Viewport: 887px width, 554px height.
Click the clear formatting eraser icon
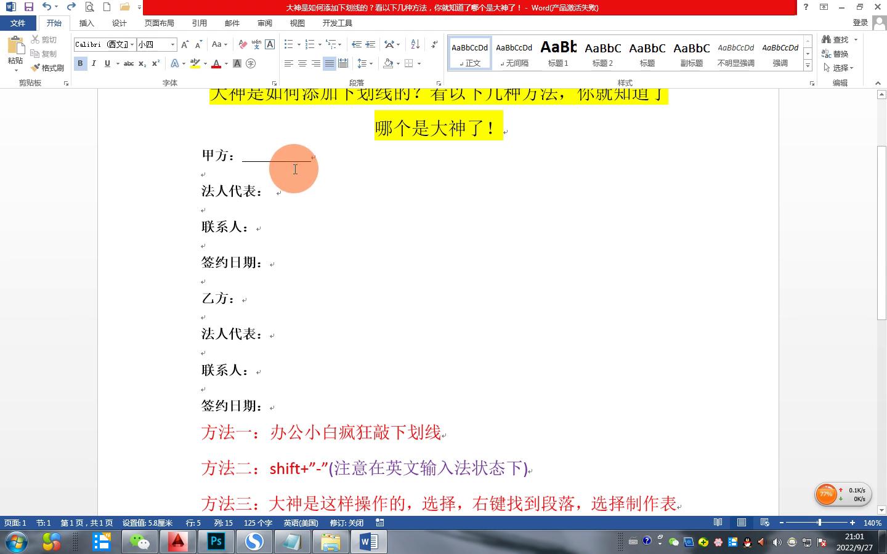coord(243,44)
